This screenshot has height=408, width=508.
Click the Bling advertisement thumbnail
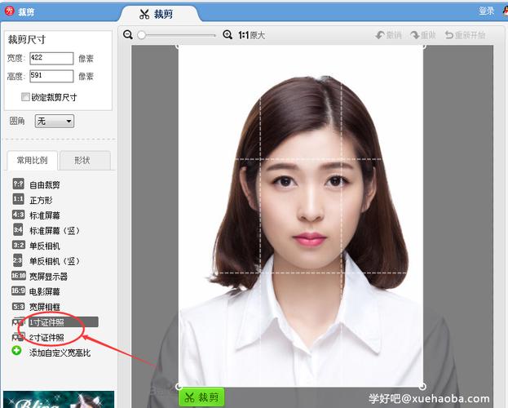[x=59, y=399]
